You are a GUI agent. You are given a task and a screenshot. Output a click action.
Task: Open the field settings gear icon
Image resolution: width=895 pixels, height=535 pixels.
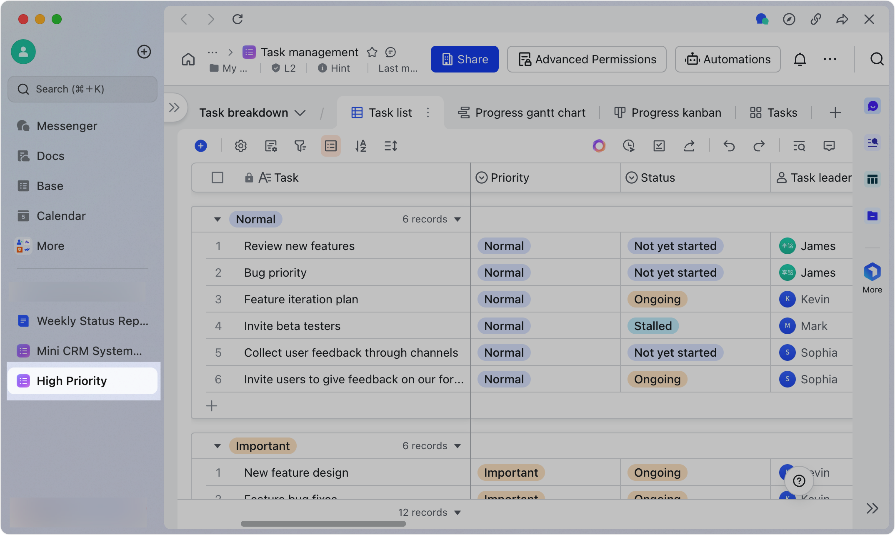coord(241,146)
